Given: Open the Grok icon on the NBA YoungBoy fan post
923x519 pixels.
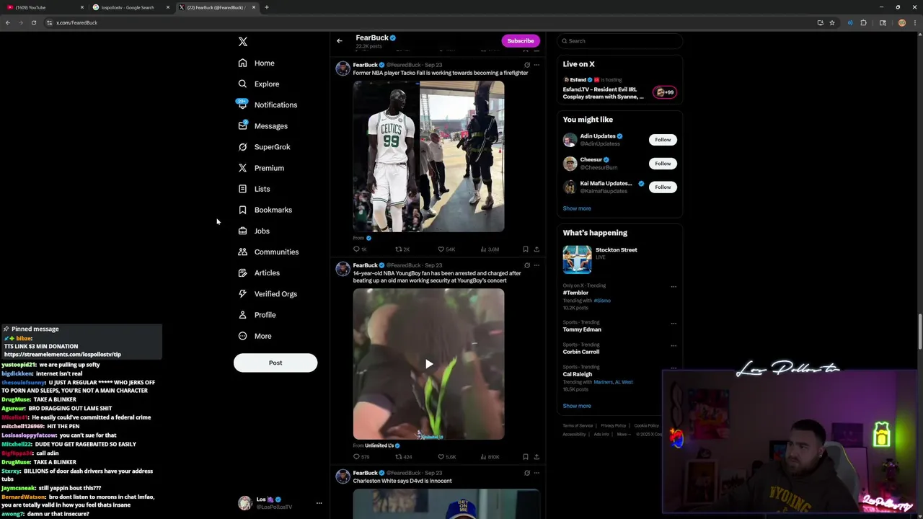Looking at the screenshot, I should 527,265.
